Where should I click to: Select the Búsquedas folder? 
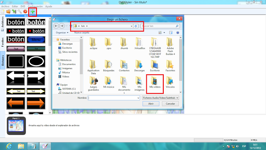pyautogui.click(x=108, y=66)
